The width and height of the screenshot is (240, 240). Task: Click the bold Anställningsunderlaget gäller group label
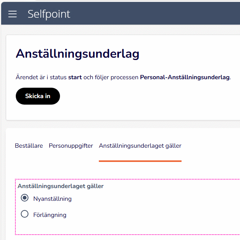[60, 186]
